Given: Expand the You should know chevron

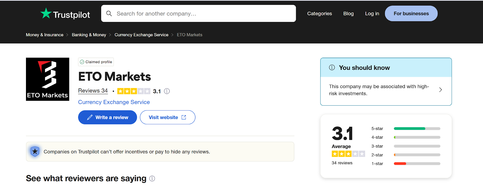Looking at the screenshot, I should pos(440,90).
